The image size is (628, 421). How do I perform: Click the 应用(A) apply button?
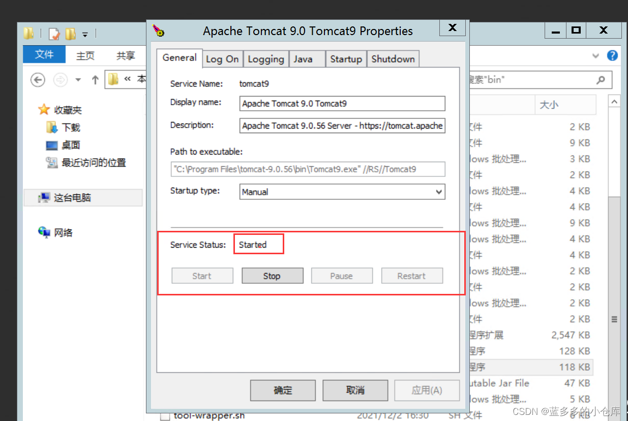coord(427,390)
